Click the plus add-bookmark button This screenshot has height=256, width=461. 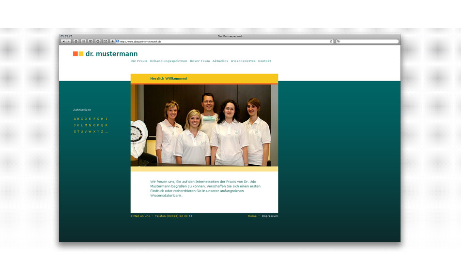coord(112,42)
